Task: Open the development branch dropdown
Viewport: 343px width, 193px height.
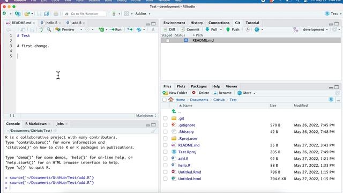Action: pyautogui.click(x=315, y=29)
